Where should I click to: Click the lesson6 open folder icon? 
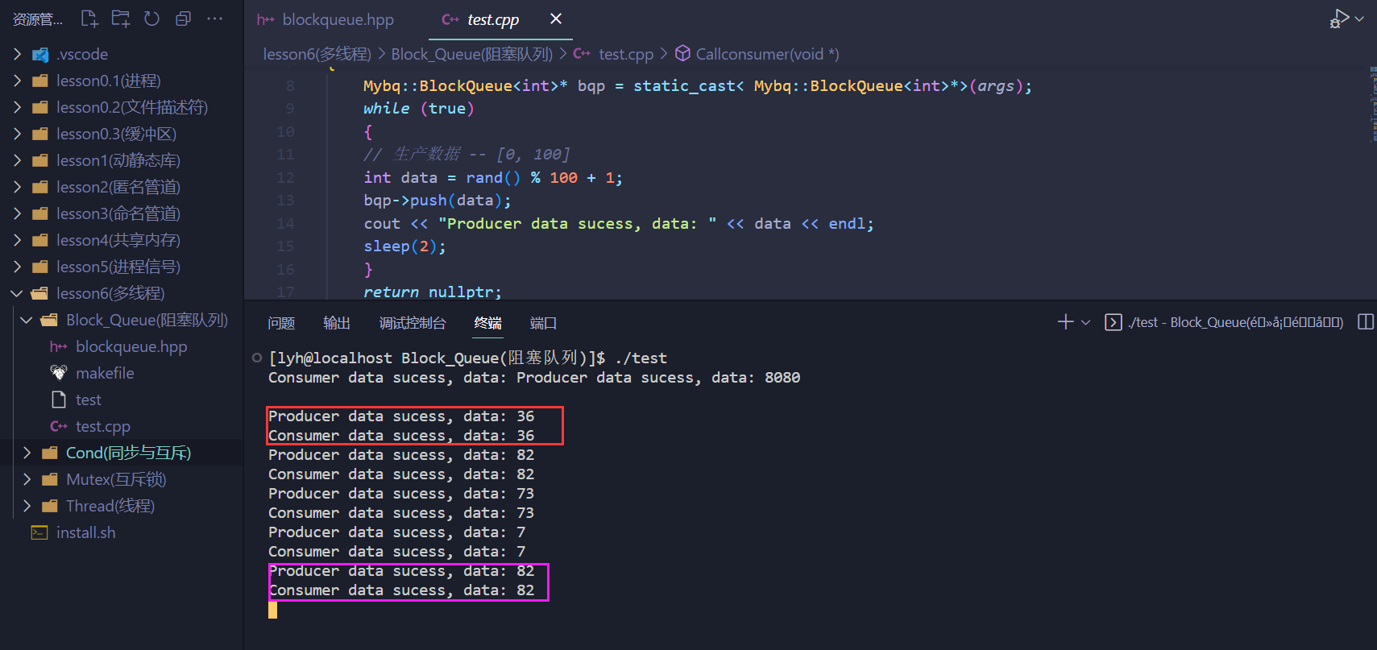[39, 293]
